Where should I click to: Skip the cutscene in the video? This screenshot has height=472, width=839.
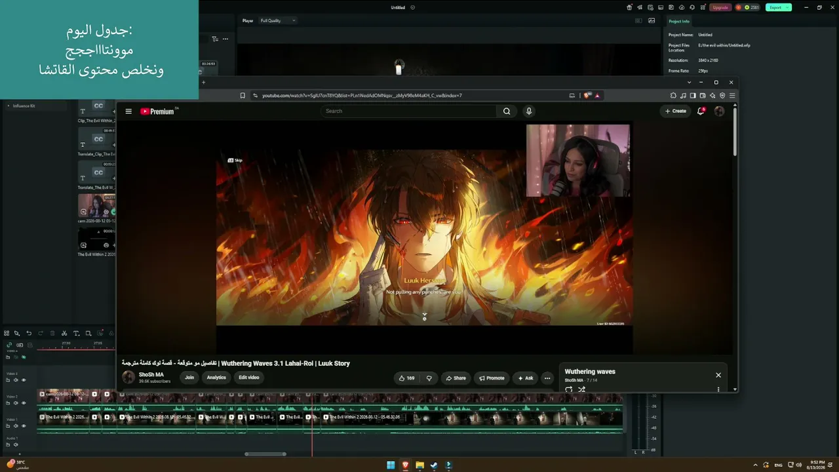(x=235, y=161)
